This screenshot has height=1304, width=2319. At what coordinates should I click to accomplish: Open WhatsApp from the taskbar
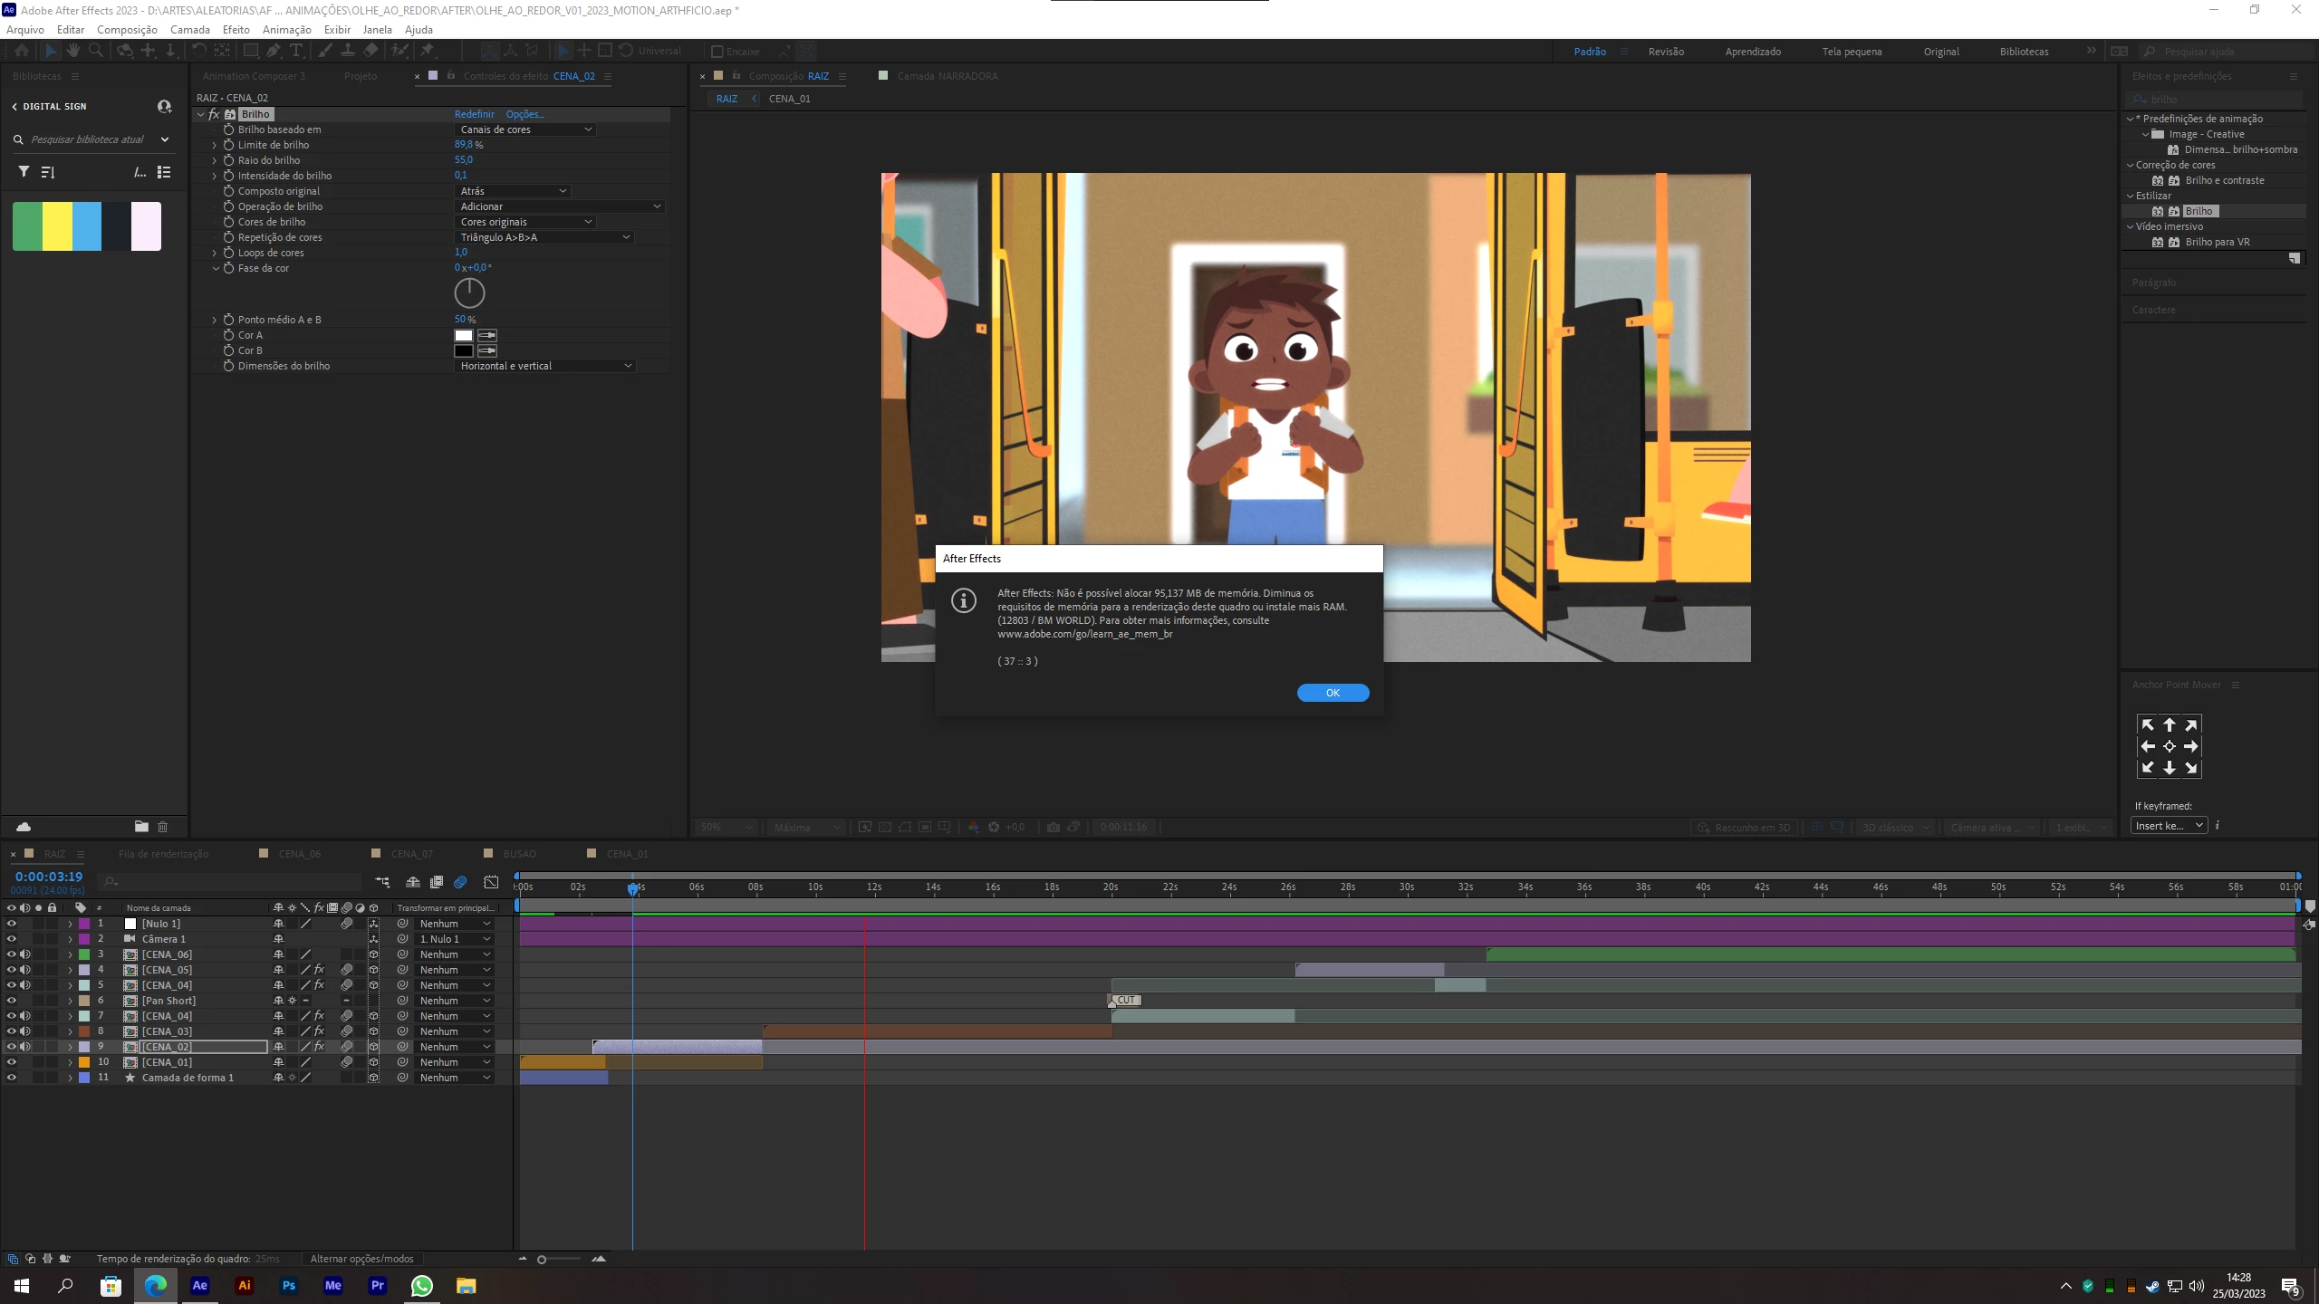coord(421,1286)
